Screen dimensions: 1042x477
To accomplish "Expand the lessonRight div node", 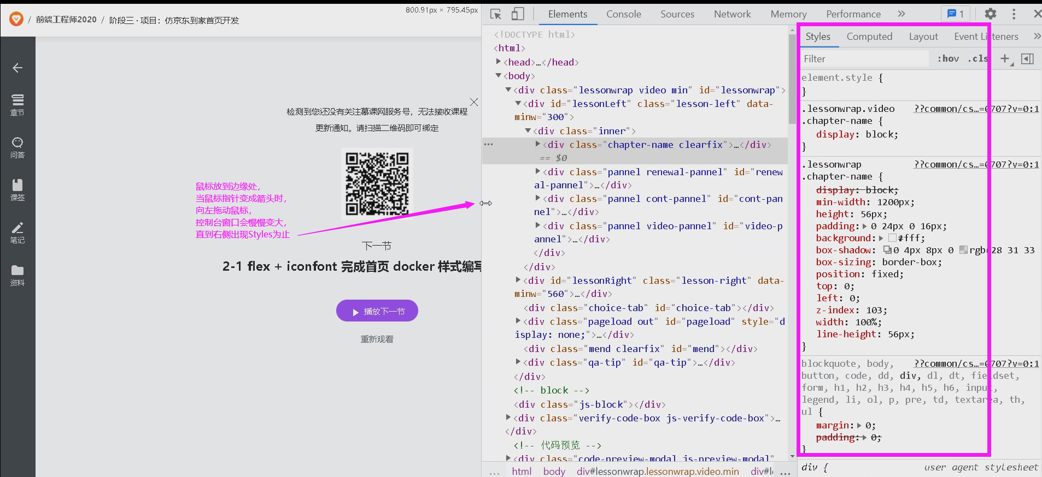I will pyautogui.click(x=518, y=280).
